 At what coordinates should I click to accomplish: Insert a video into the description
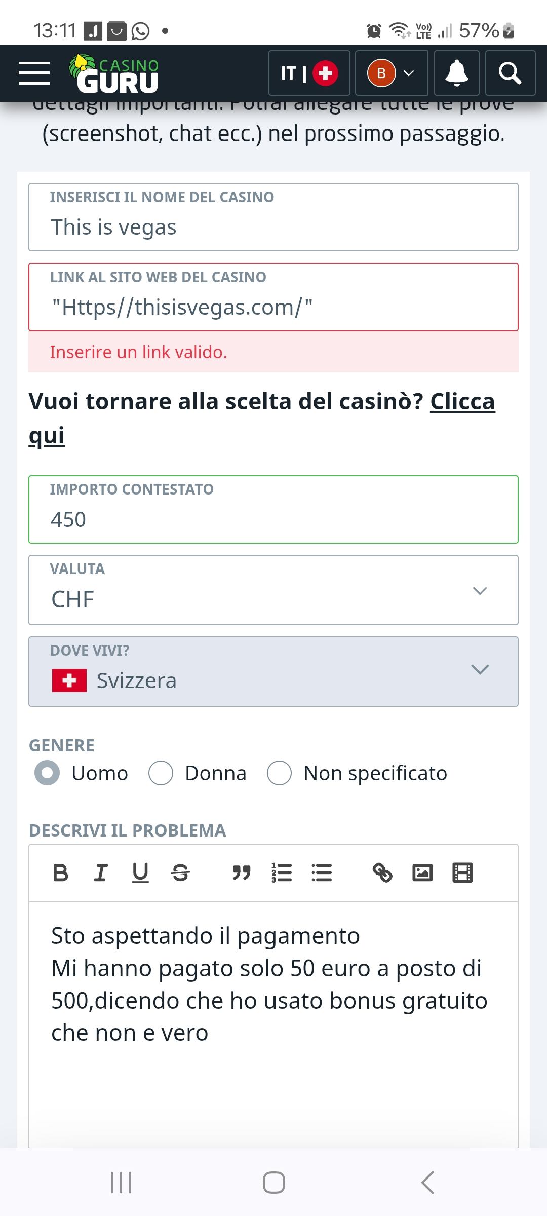(x=462, y=873)
